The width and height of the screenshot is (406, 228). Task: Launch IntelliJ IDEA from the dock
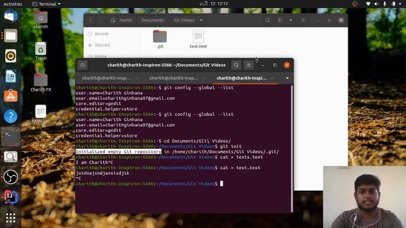point(11,197)
